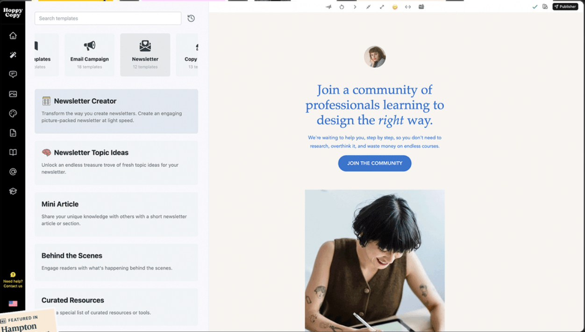Open the open-book icon in the sidebar
Viewport: 585px width, 332px height.
click(13, 152)
